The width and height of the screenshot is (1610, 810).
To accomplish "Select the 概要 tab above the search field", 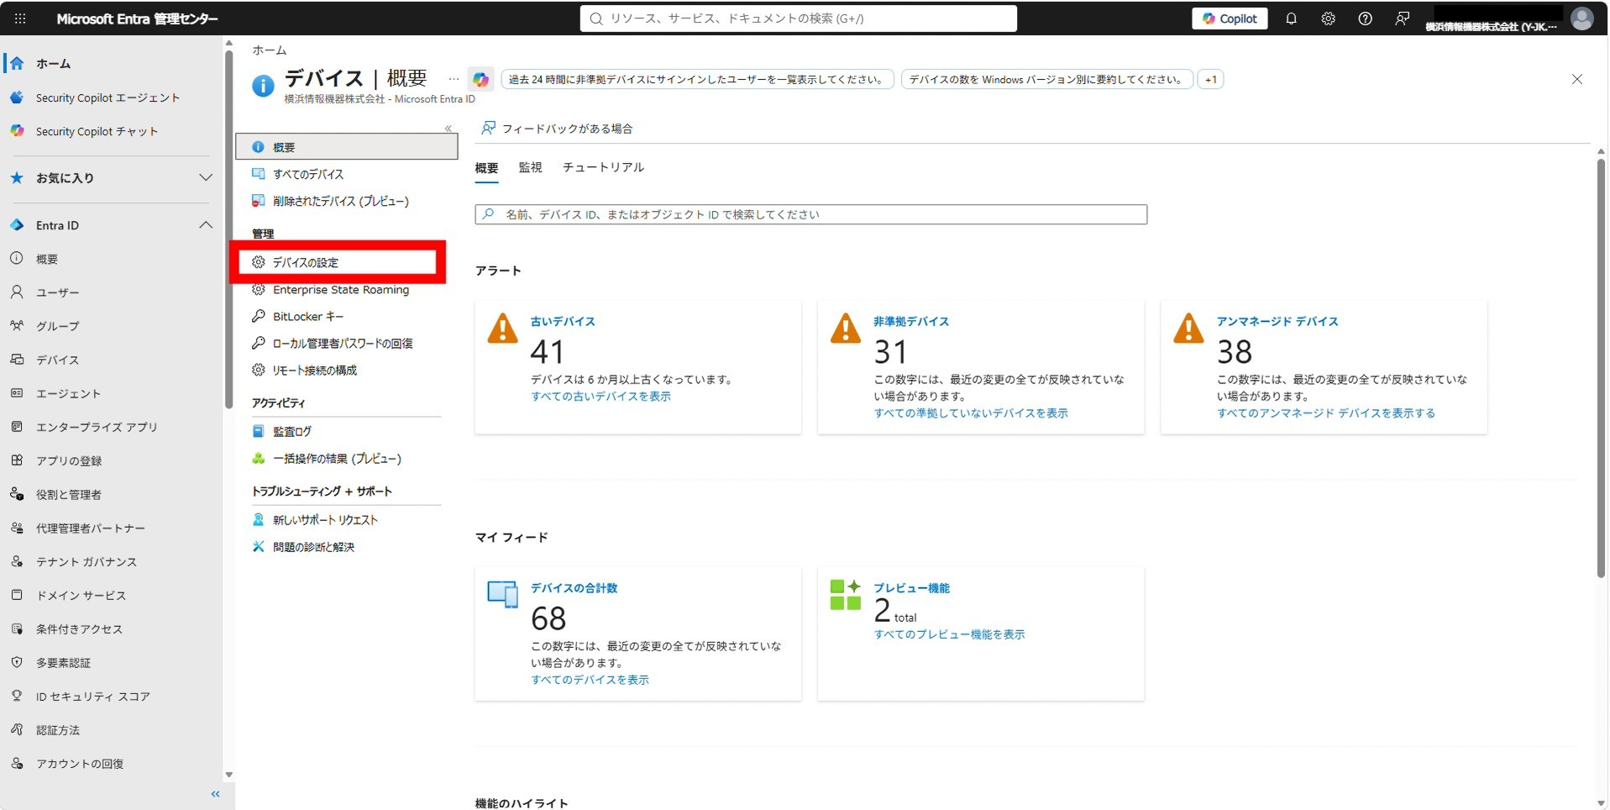I will point(486,168).
